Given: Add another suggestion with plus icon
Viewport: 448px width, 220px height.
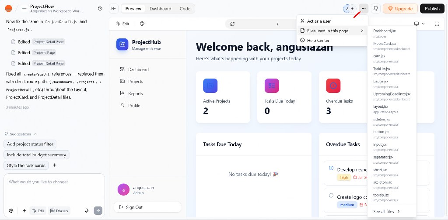Looking at the screenshot, I should (x=55, y=165).
